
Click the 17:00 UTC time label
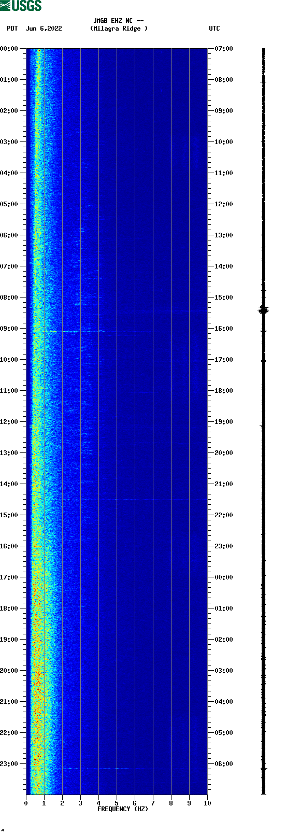pyautogui.click(x=224, y=360)
